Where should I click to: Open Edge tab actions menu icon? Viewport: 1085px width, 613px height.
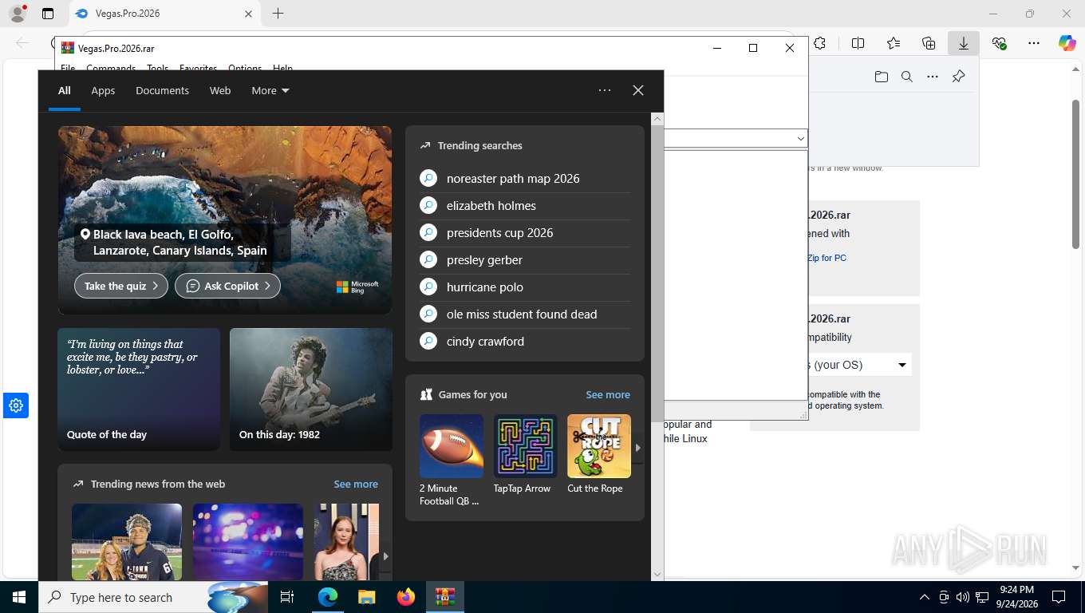[x=48, y=14]
